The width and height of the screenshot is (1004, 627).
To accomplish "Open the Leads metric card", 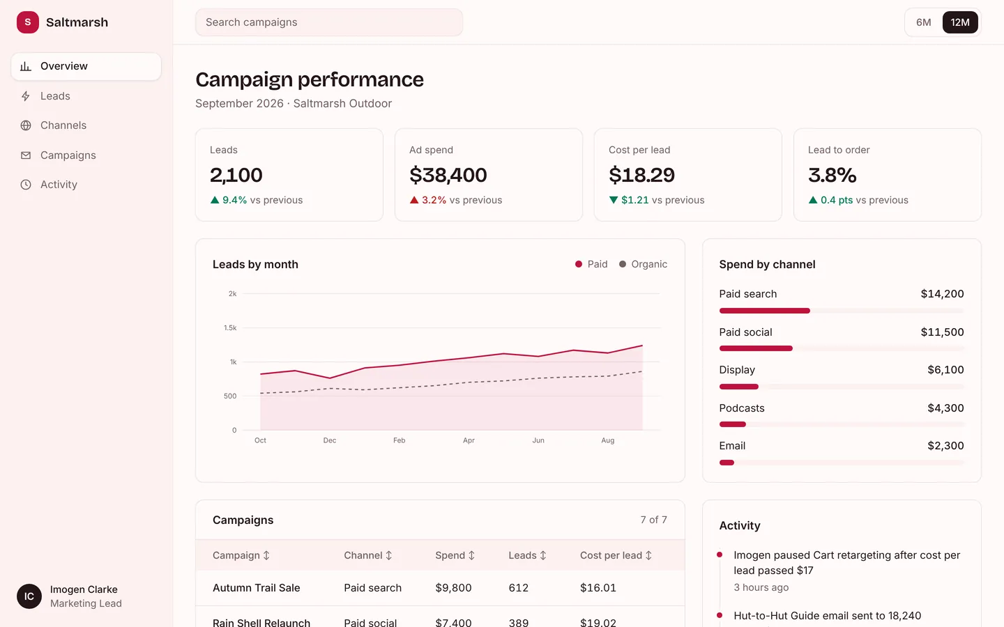I will click(289, 175).
